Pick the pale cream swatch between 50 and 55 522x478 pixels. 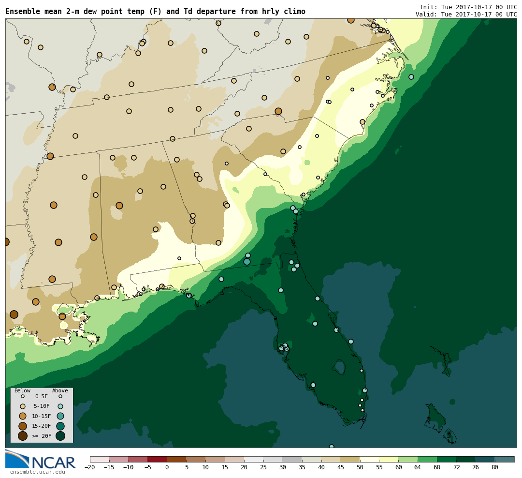(370, 459)
